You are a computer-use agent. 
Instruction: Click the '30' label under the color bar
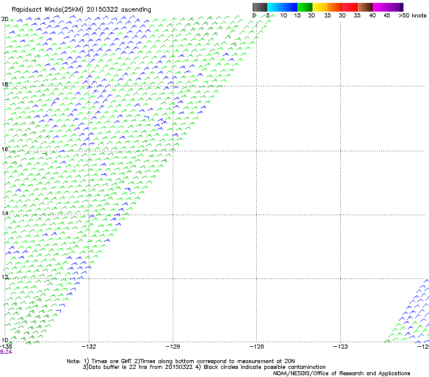coord(342,15)
